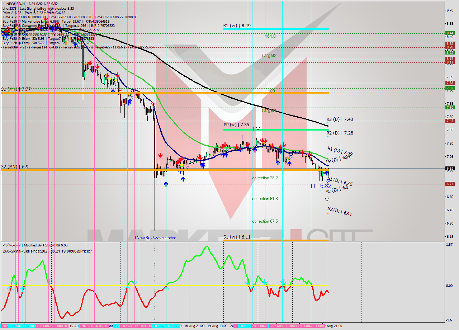Click the 'PP (D) | 6.94' daily pivot label
The height and width of the screenshot is (330, 459).
[337, 159]
